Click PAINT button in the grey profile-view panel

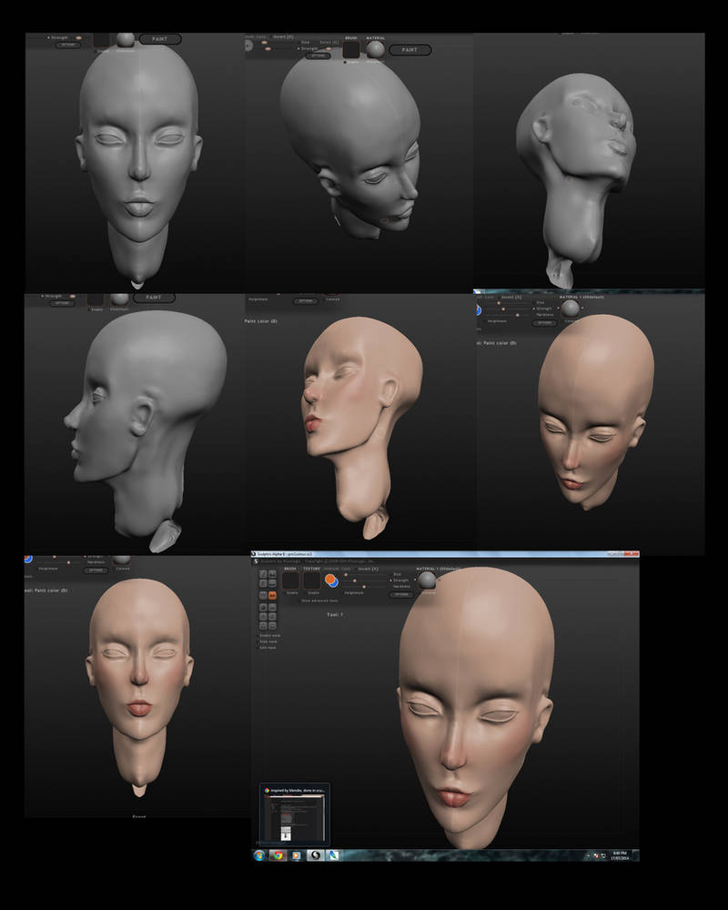(x=154, y=298)
